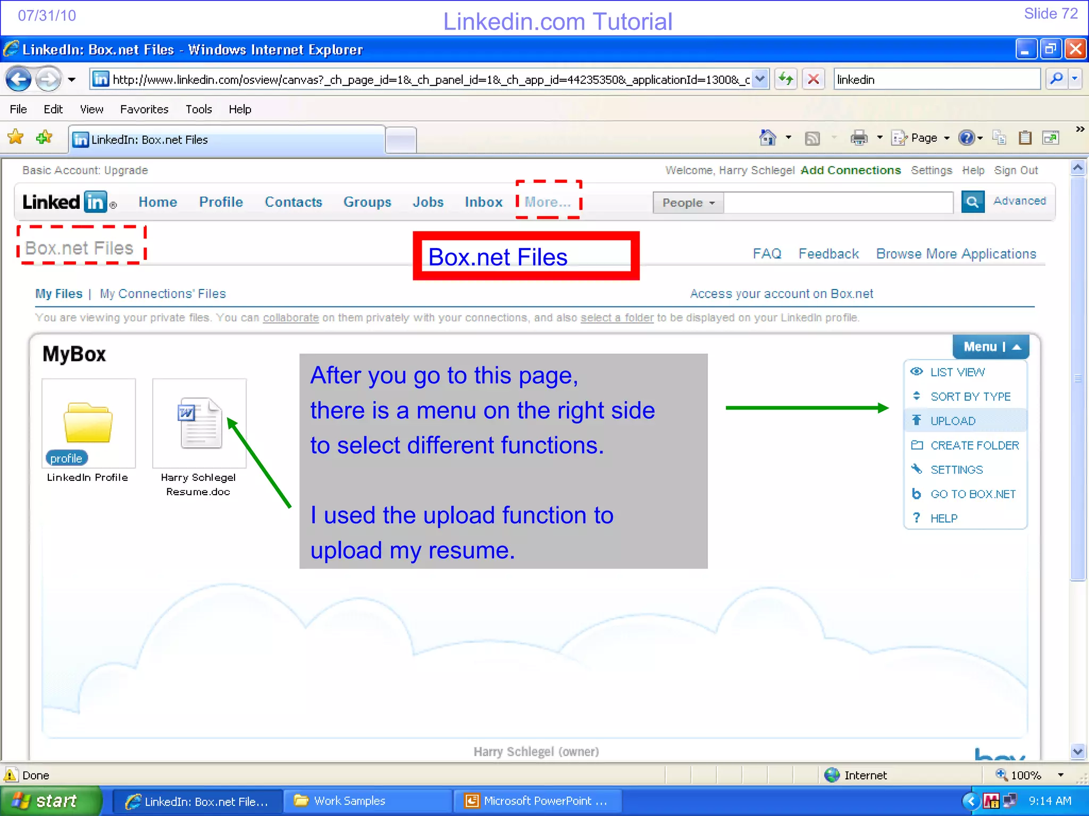Click the IE Help question mark icon
The image size is (1089, 816).
coord(966,138)
